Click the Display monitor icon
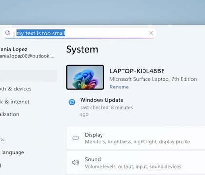The image size is (205, 175). click(76, 138)
